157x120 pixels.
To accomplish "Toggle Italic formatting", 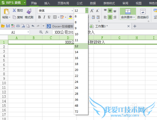I will pyautogui.click(x=44, y=17).
